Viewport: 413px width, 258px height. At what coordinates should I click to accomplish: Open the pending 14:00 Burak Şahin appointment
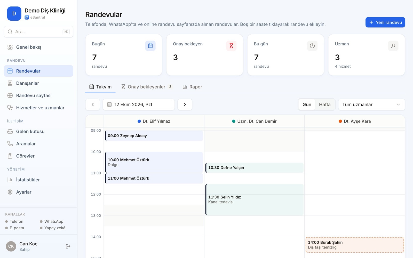[x=355, y=245]
